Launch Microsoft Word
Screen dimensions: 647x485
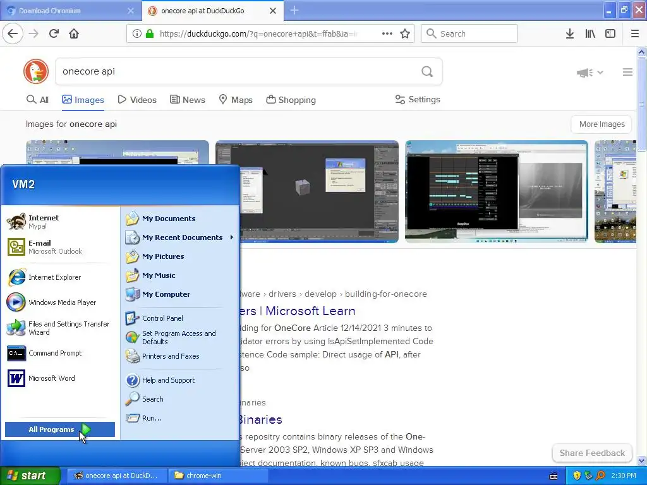coord(60,378)
